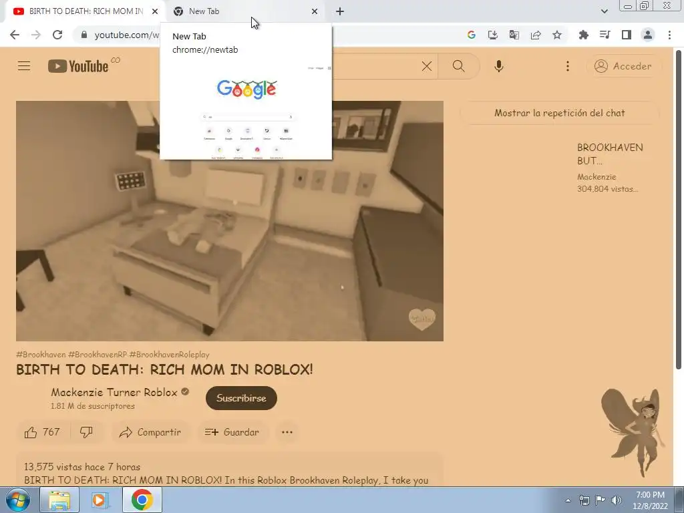Click the Compartir share button
This screenshot has height=513, width=684.
tap(150, 432)
